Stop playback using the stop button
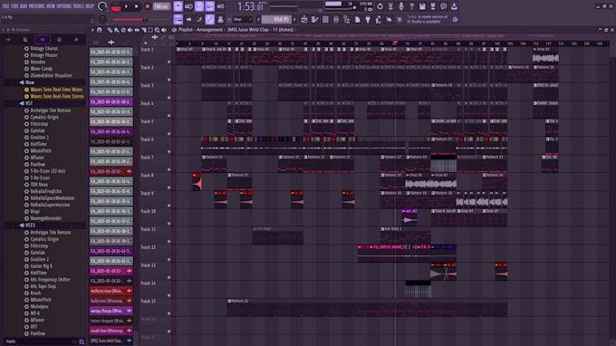 pos(136,6)
